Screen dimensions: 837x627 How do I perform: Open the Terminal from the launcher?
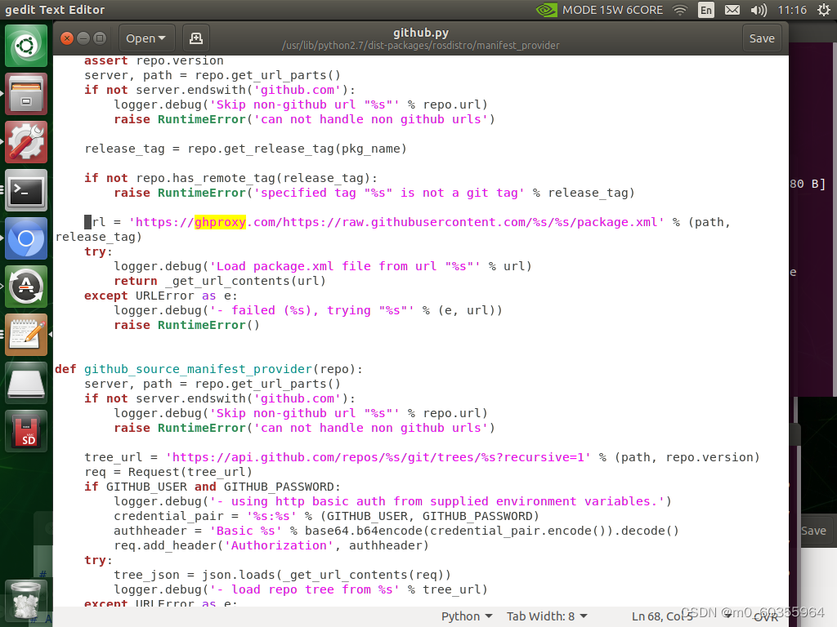click(x=26, y=190)
